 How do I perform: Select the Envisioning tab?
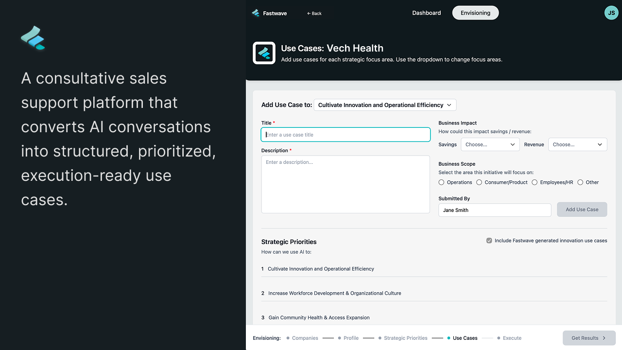(475, 13)
